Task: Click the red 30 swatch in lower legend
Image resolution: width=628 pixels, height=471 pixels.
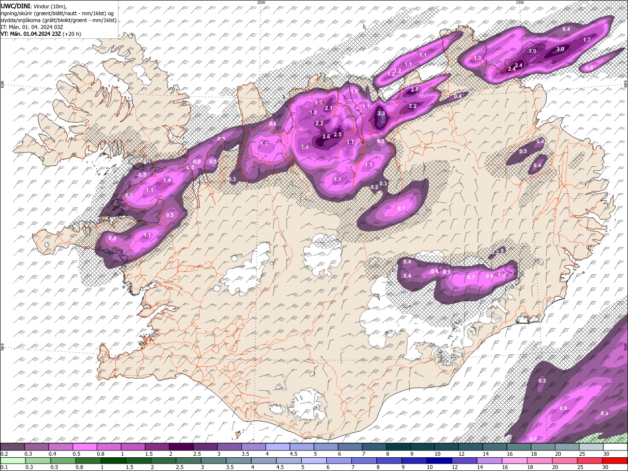Action: tap(615, 461)
